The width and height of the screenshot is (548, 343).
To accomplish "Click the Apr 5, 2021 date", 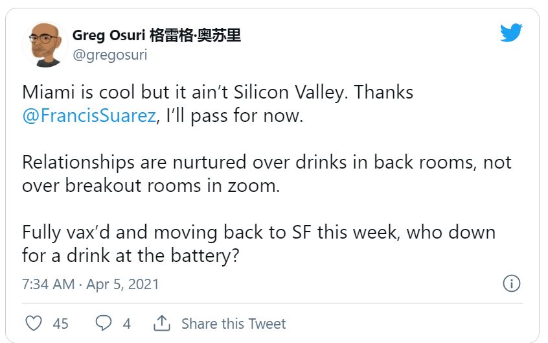I will pos(124,285).
